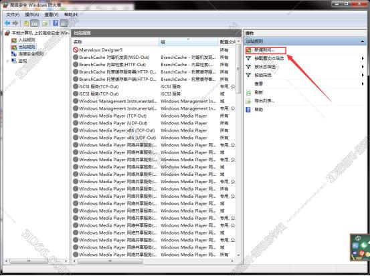
Task: Expand the 监视 node in the tree
Action: [8, 61]
